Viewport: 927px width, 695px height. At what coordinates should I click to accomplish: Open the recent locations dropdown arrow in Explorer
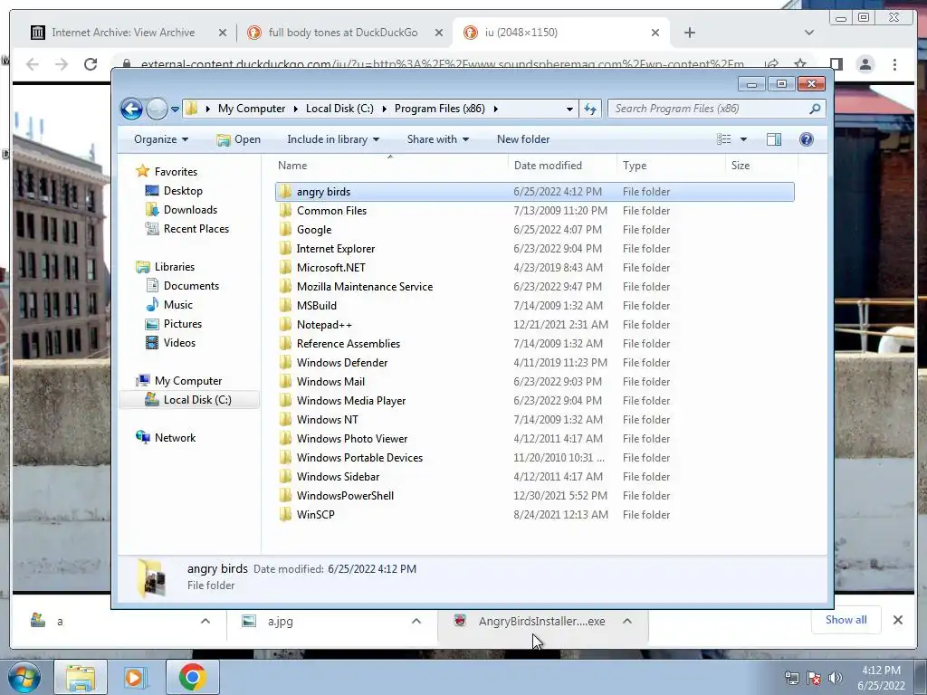(175, 109)
